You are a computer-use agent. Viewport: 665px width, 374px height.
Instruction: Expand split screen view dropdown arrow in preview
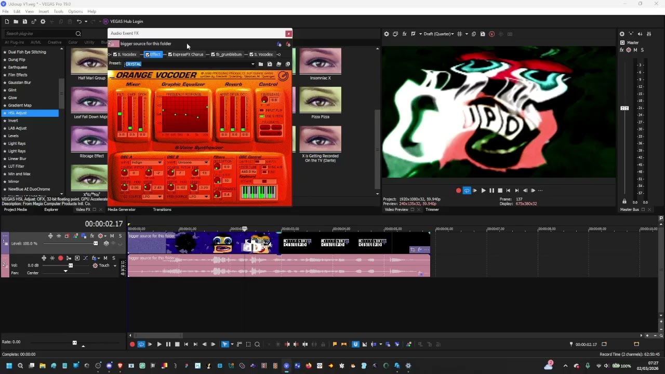[420, 34]
